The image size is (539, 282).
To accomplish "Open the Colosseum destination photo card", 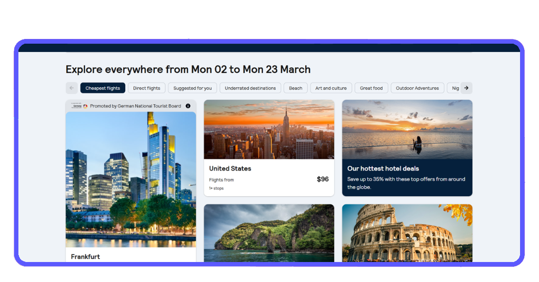I will pos(407,233).
